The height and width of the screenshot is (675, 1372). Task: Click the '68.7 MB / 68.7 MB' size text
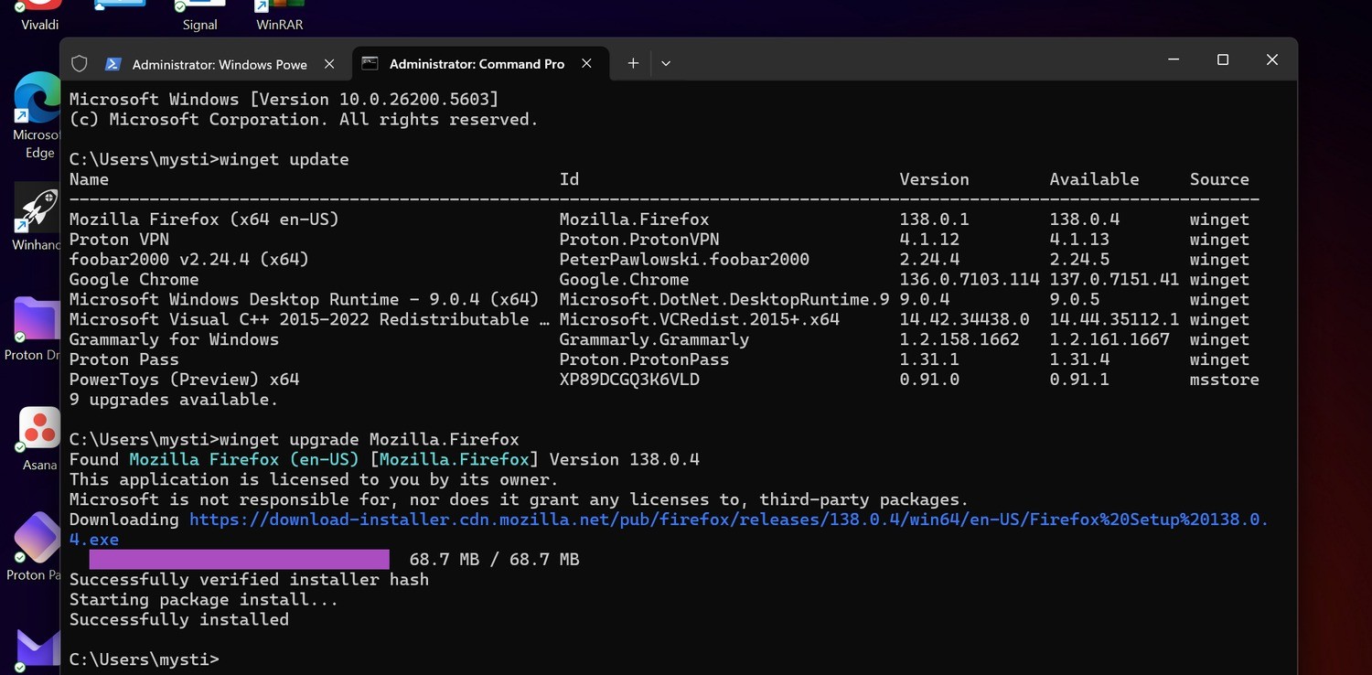pyautogui.click(x=494, y=560)
